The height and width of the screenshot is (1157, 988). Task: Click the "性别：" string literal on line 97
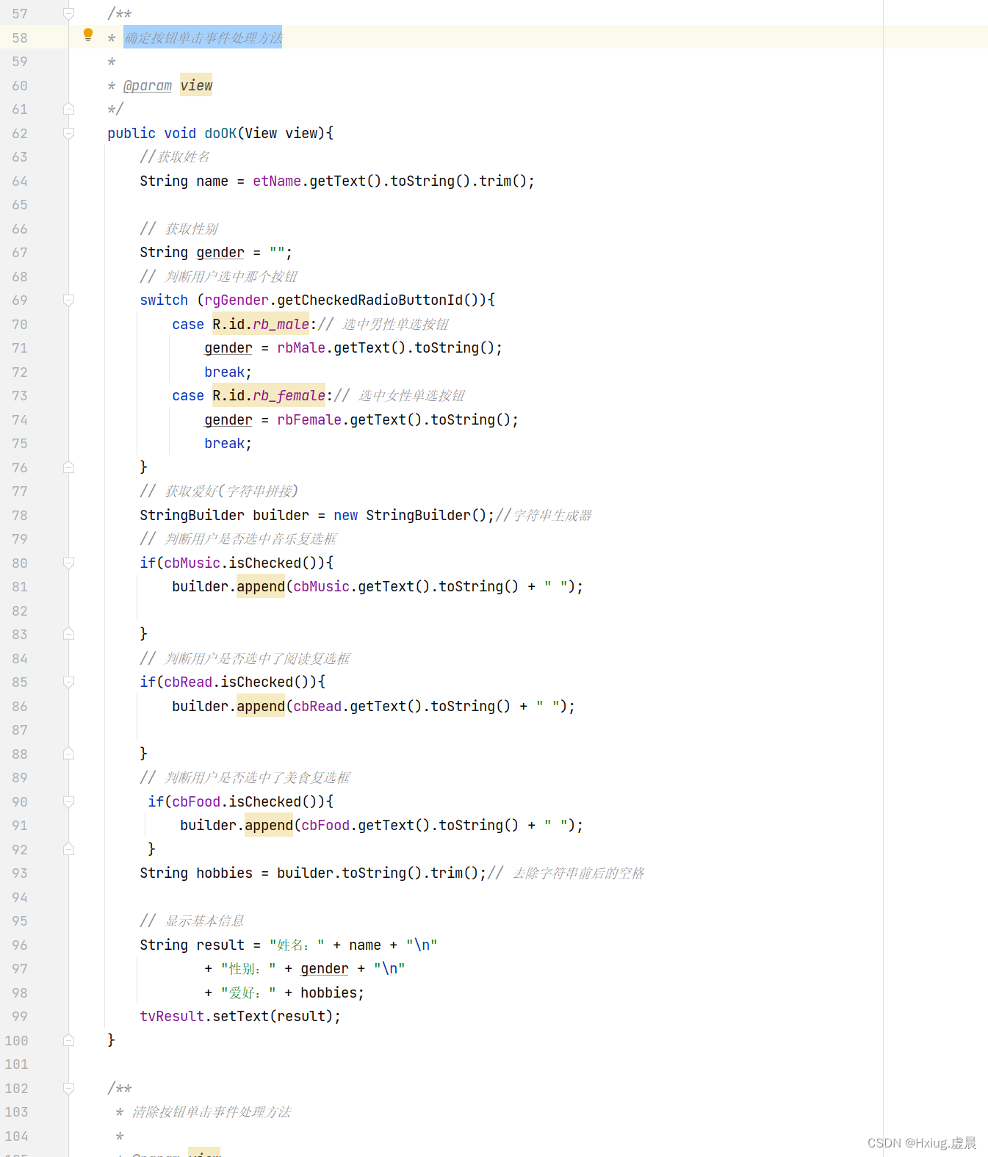coord(248,968)
